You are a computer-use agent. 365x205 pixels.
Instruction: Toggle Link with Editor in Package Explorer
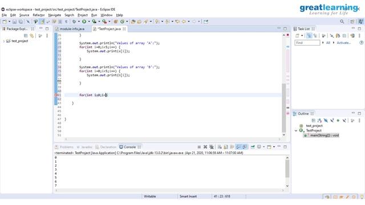(x=32, y=36)
